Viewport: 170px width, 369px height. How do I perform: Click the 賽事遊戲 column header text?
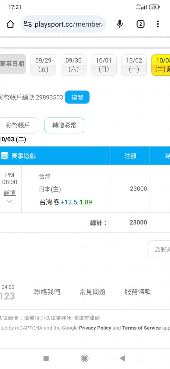[24, 156]
